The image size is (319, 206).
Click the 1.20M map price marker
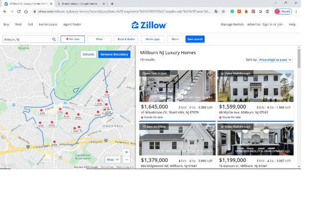click(x=41, y=113)
